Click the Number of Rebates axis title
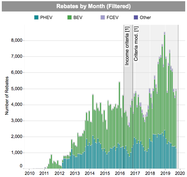 click(7, 96)
